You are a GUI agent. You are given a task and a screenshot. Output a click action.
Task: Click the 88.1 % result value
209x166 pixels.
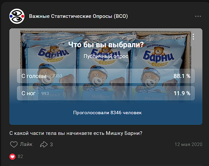click(x=182, y=76)
